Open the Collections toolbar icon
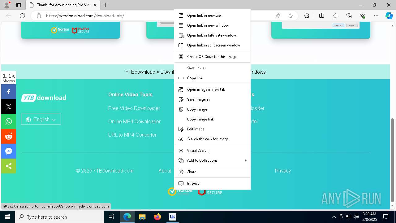This screenshot has width=396, height=223. tap(349, 16)
